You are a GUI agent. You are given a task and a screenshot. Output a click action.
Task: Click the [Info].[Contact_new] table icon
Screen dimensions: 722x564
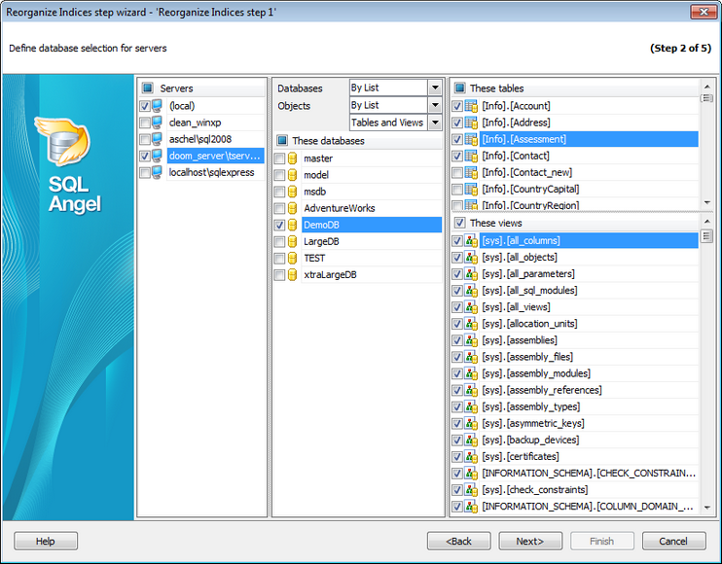click(x=471, y=172)
